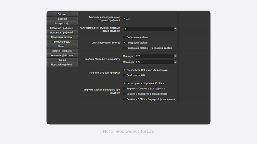Open the Прогрев Профилей tab
257x144 pixels.
(62, 51)
